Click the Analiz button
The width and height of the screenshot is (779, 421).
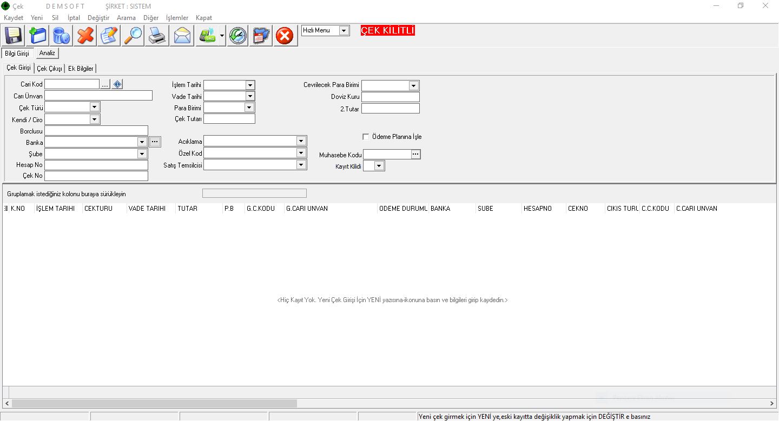click(47, 53)
